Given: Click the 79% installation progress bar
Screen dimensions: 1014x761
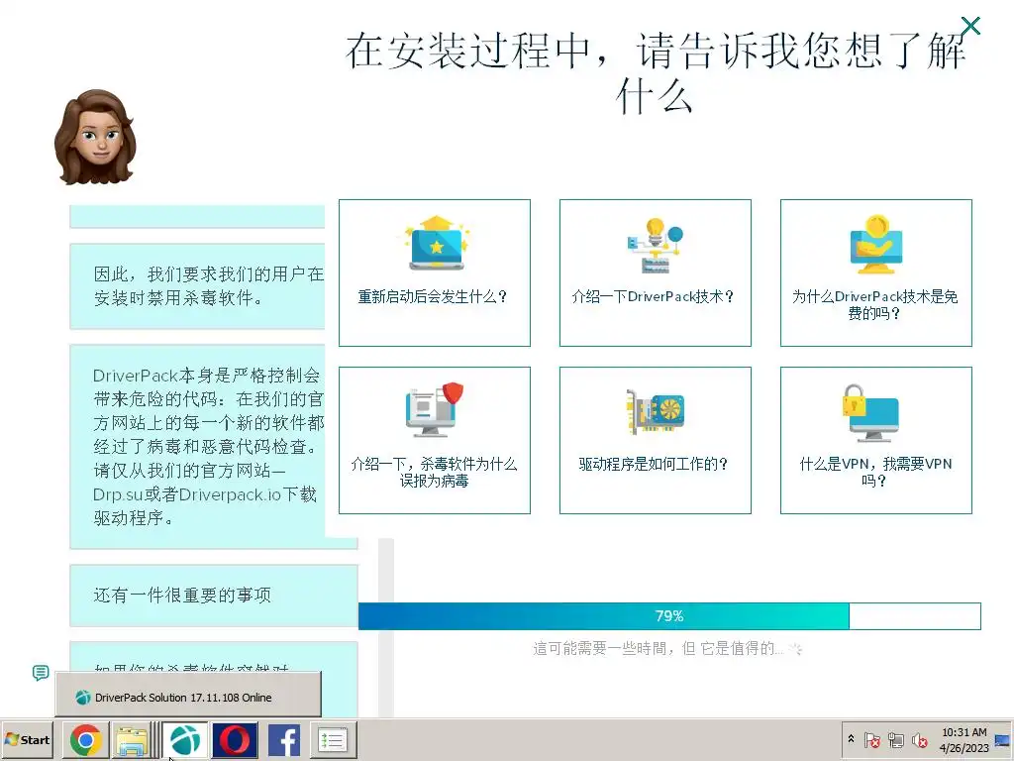Looking at the screenshot, I should point(669,616).
